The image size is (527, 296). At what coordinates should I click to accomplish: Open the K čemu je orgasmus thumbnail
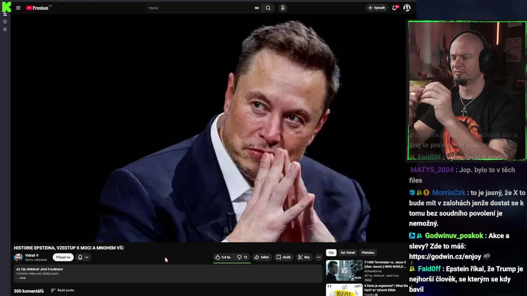(344, 290)
